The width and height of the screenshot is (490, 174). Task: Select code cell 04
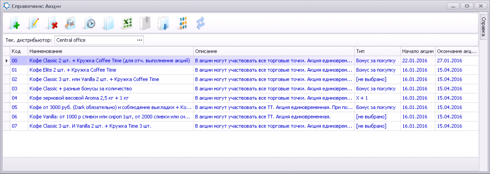[x=19, y=98]
